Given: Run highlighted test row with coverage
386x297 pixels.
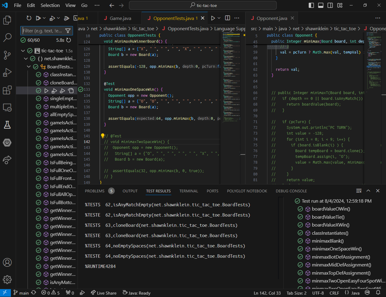Looking at the screenshot, I should pyautogui.click(x=62, y=90).
